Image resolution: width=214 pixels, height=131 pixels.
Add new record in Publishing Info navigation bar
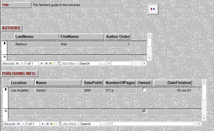click(x=53, y=124)
